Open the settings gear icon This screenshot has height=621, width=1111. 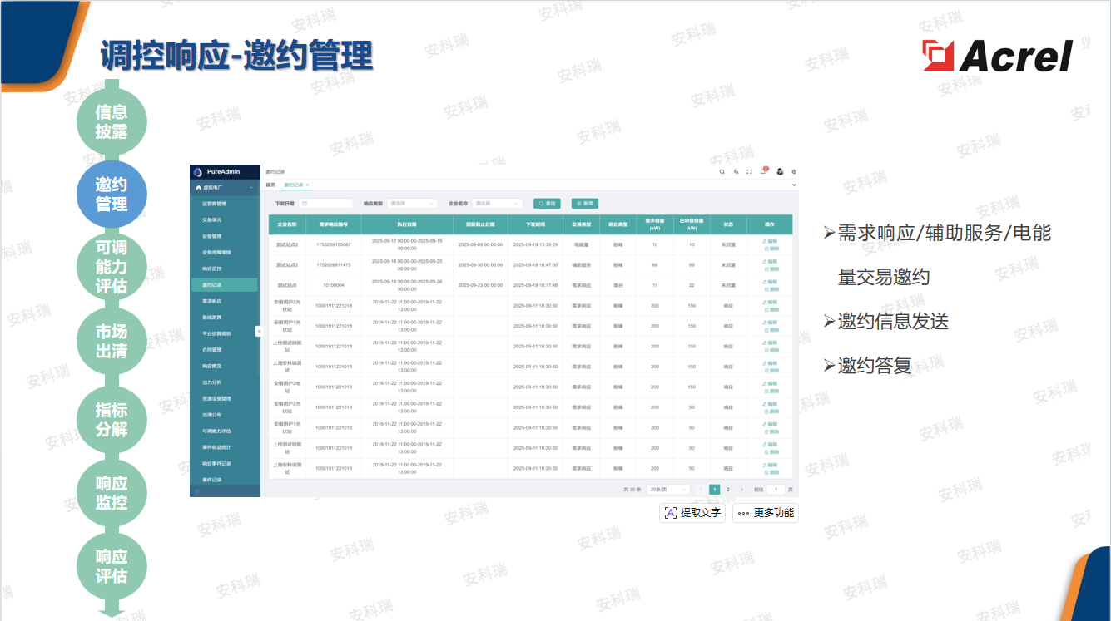794,172
